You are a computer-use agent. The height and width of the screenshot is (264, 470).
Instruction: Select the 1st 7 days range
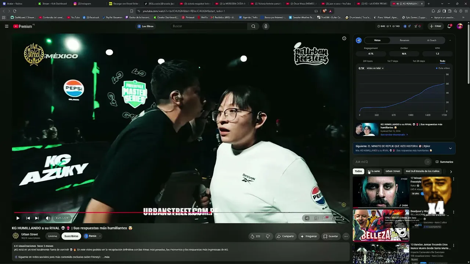(393, 61)
